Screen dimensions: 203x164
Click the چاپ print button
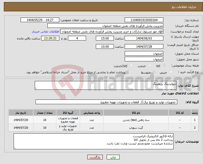pyautogui.click(x=113, y=157)
